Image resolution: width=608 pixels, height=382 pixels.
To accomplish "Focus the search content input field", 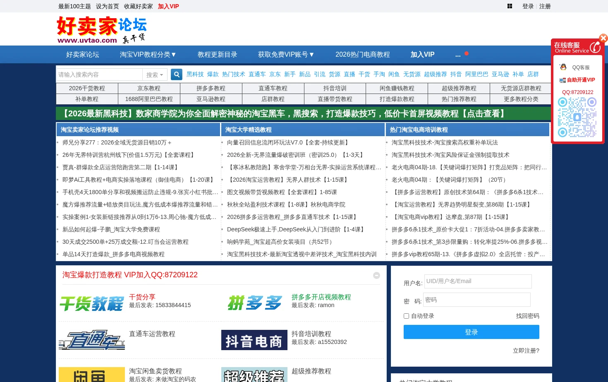I will pos(100,74).
